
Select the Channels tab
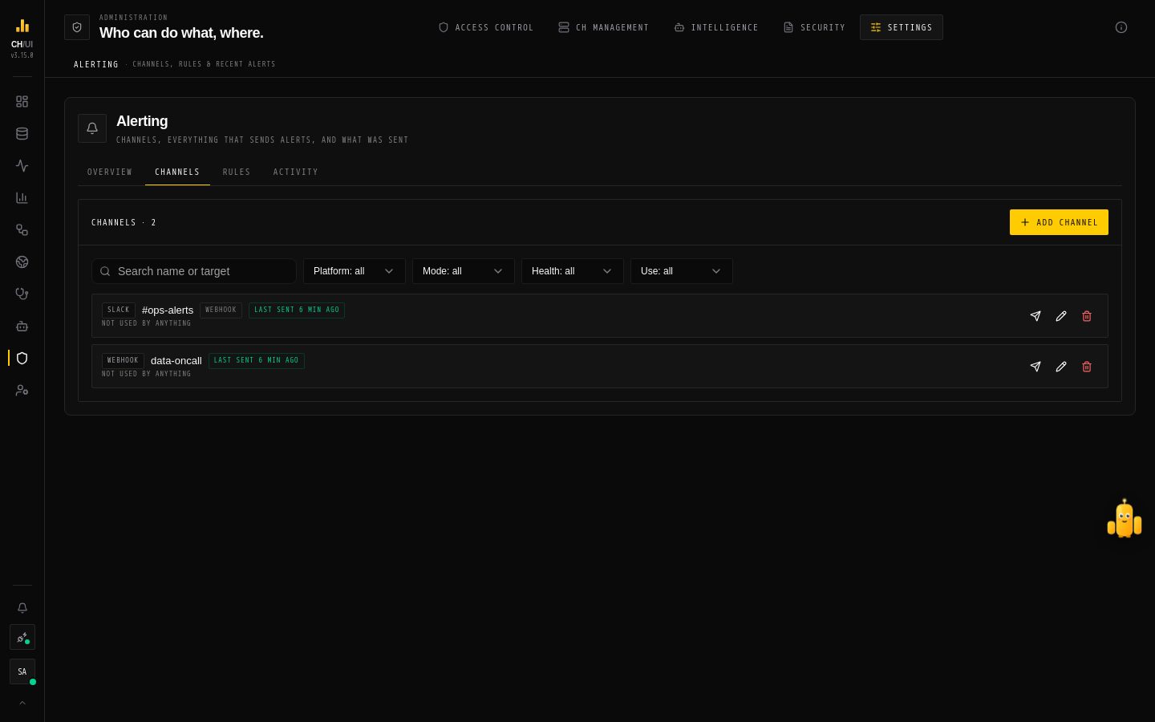pyautogui.click(x=177, y=172)
